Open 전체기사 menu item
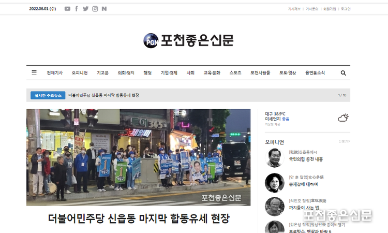The image size is (388, 233). pos(55,73)
